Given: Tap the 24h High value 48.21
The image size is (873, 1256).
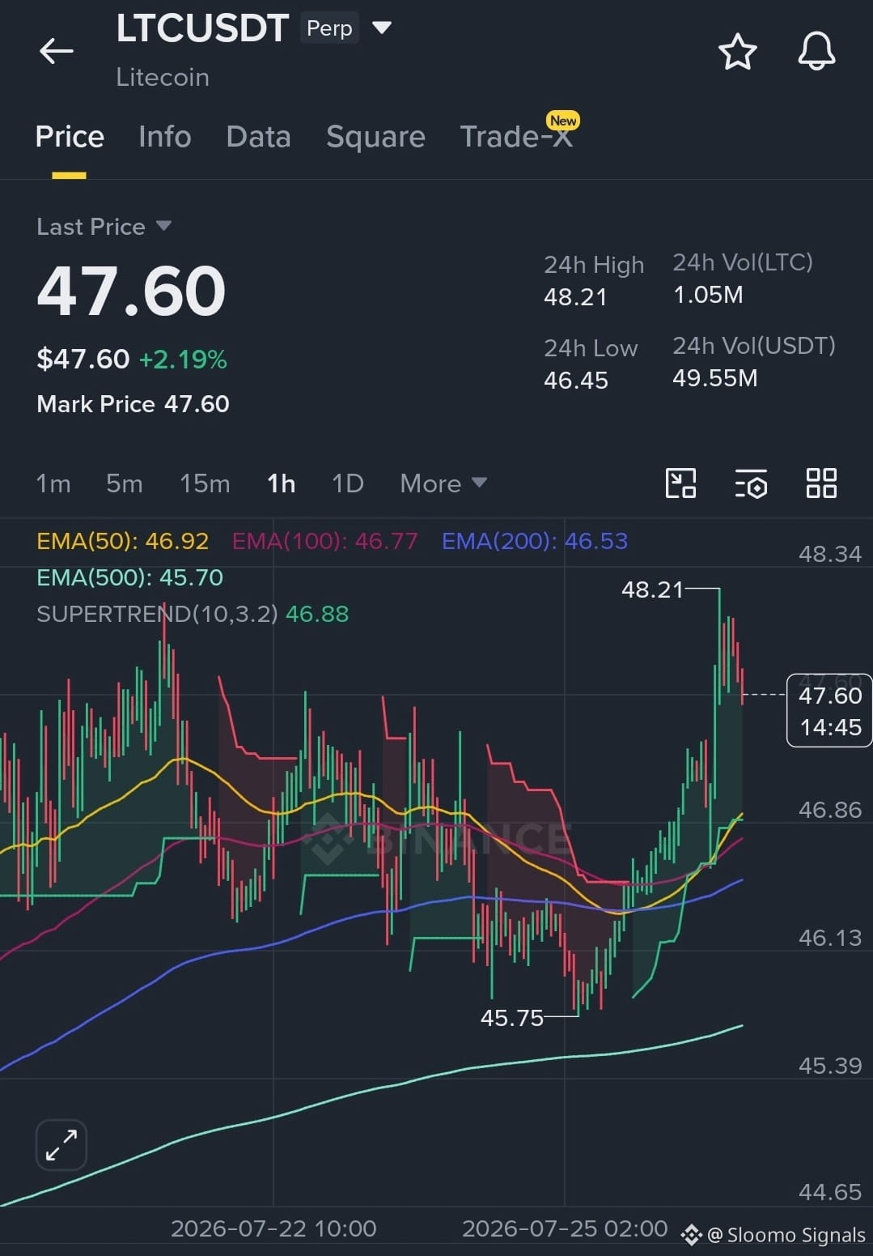Looking at the screenshot, I should [x=575, y=297].
